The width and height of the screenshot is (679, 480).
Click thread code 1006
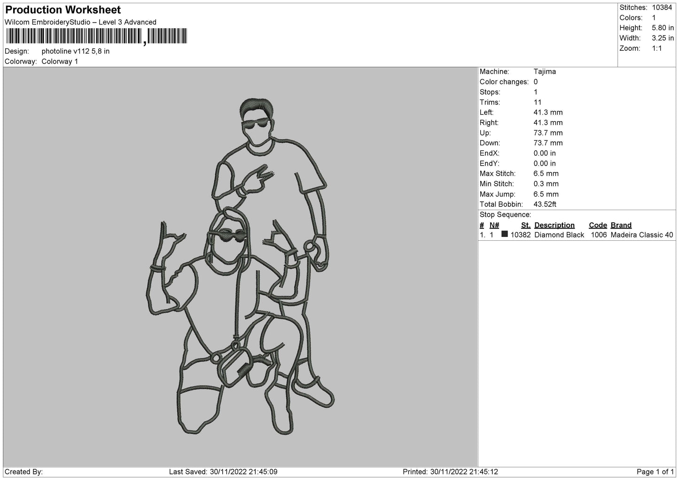[x=598, y=236]
